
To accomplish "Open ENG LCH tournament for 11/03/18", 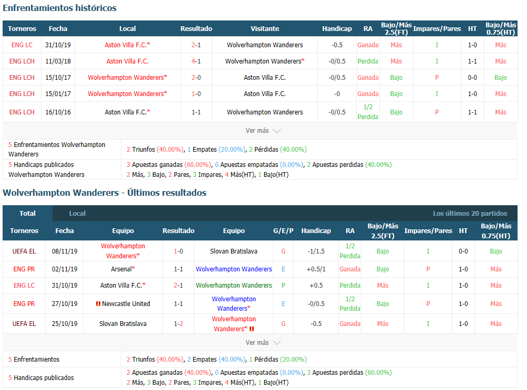I will point(22,61).
